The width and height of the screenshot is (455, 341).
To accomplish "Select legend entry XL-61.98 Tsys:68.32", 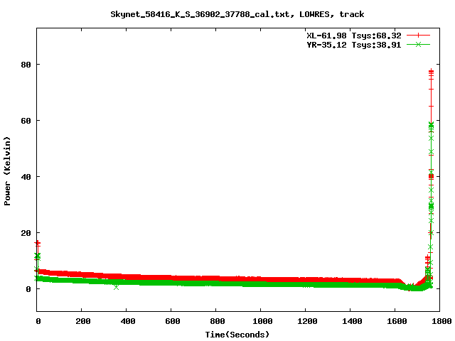I will [354, 36].
